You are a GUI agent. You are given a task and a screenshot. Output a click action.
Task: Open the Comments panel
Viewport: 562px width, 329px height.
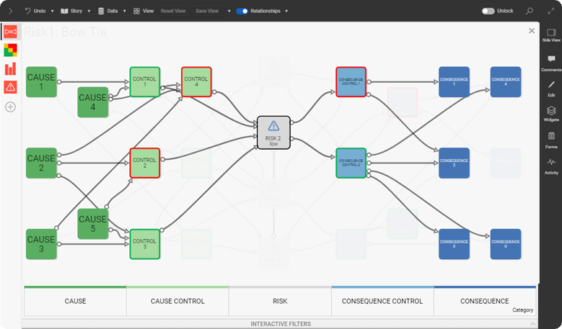tap(551, 63)
